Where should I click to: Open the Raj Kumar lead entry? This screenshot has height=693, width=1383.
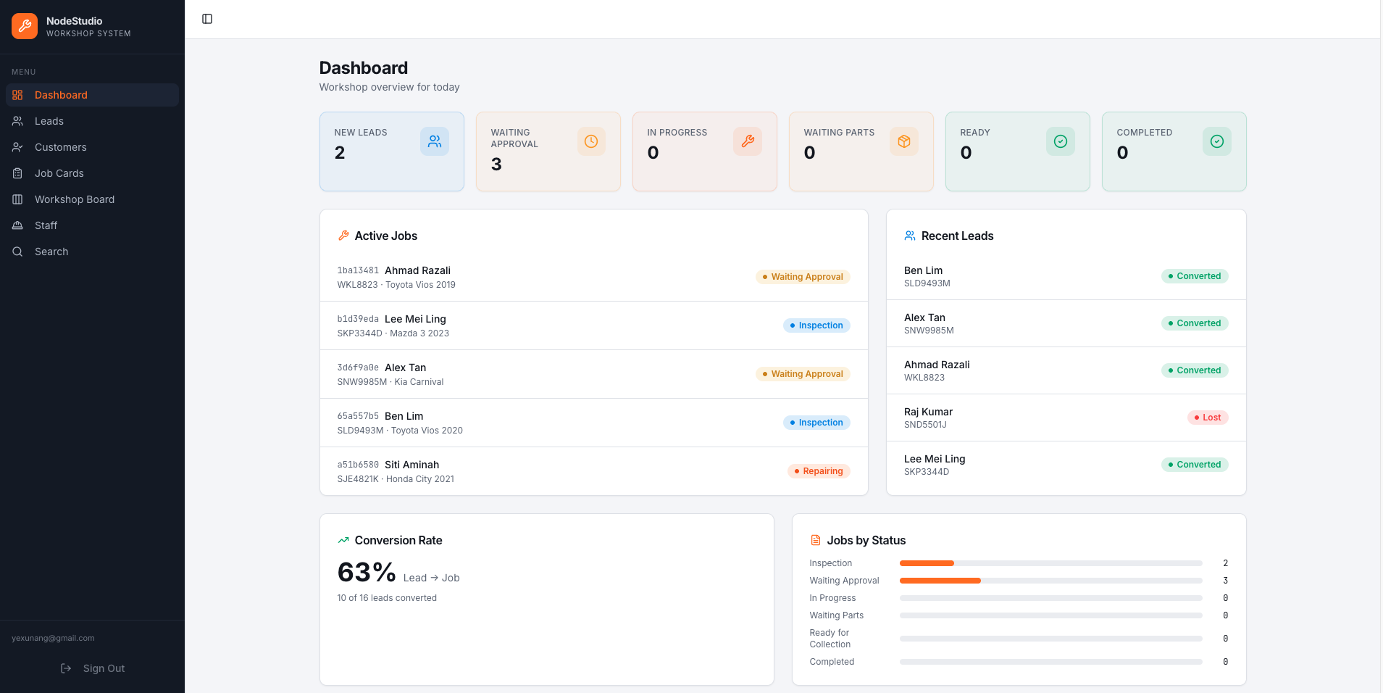coord(1066,418)
